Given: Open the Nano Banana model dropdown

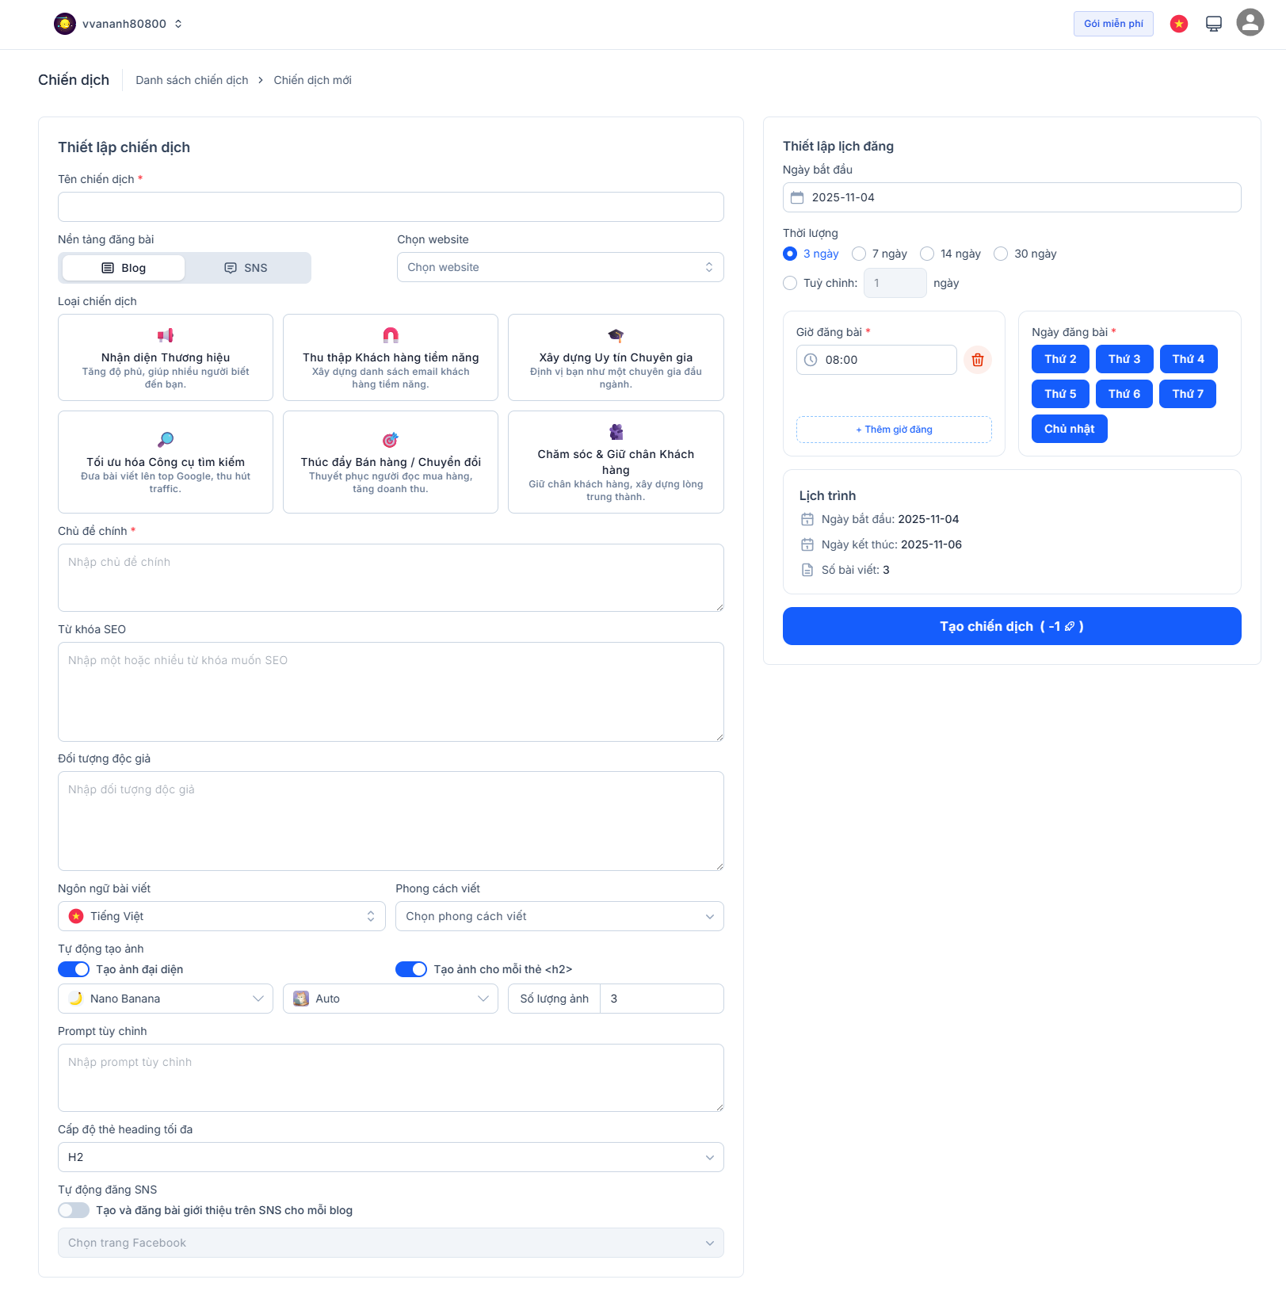Looking at the screenshot, I should tap(166, 999).
